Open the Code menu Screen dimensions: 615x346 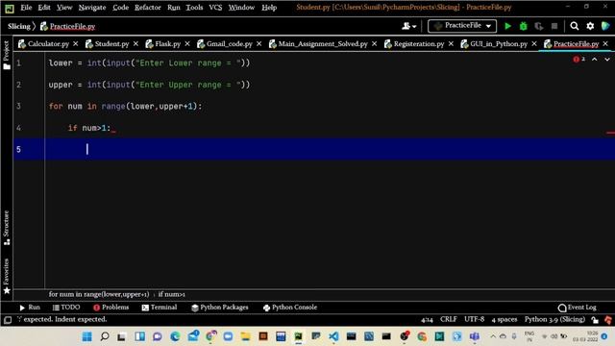(120, 8)
